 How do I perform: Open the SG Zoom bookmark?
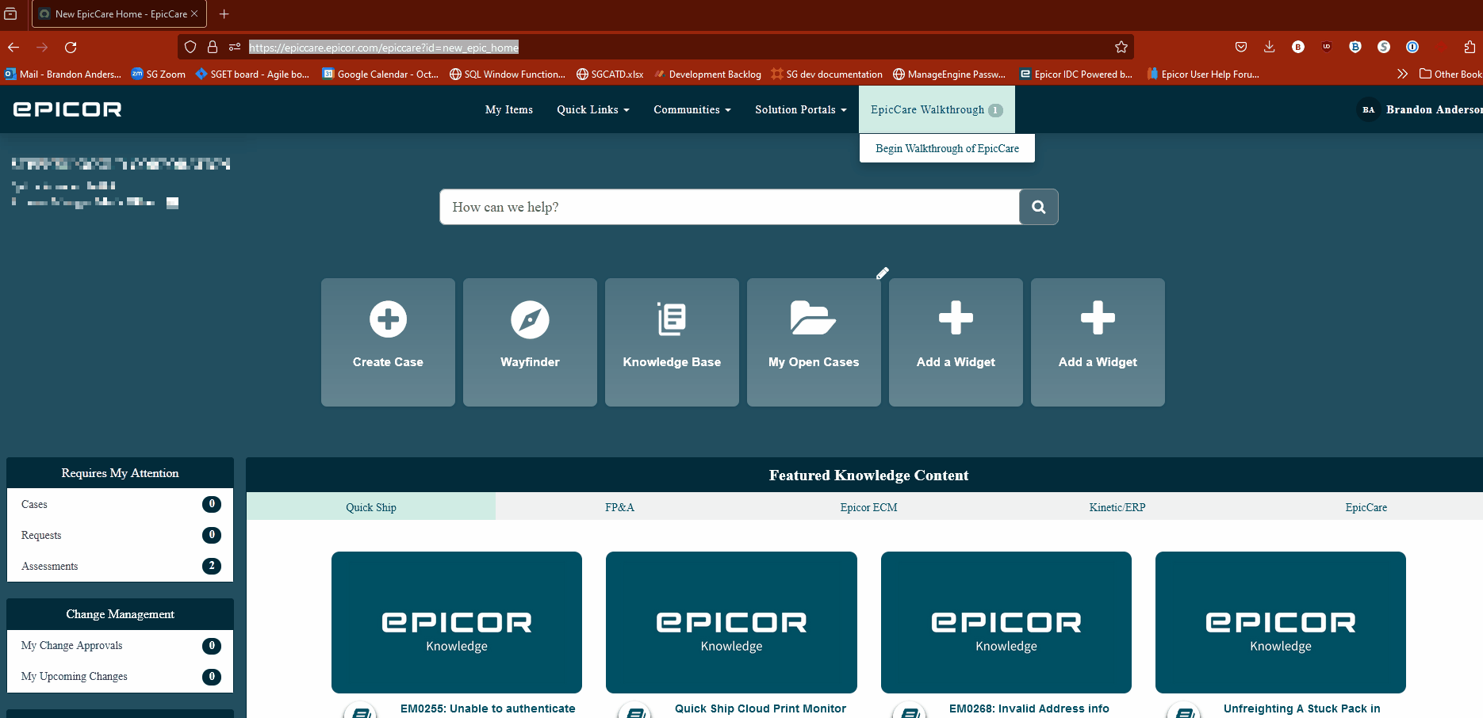(159, 74)
